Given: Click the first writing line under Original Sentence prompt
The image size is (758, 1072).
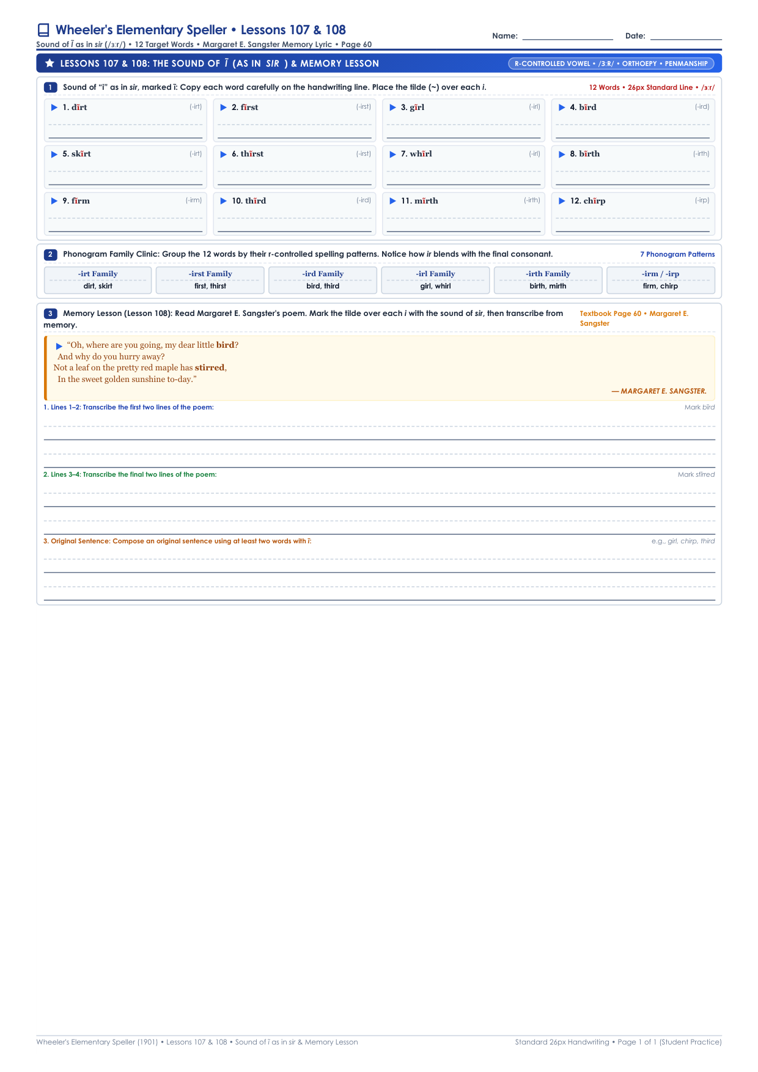Looking at the screenshot, I should [380, 565].
